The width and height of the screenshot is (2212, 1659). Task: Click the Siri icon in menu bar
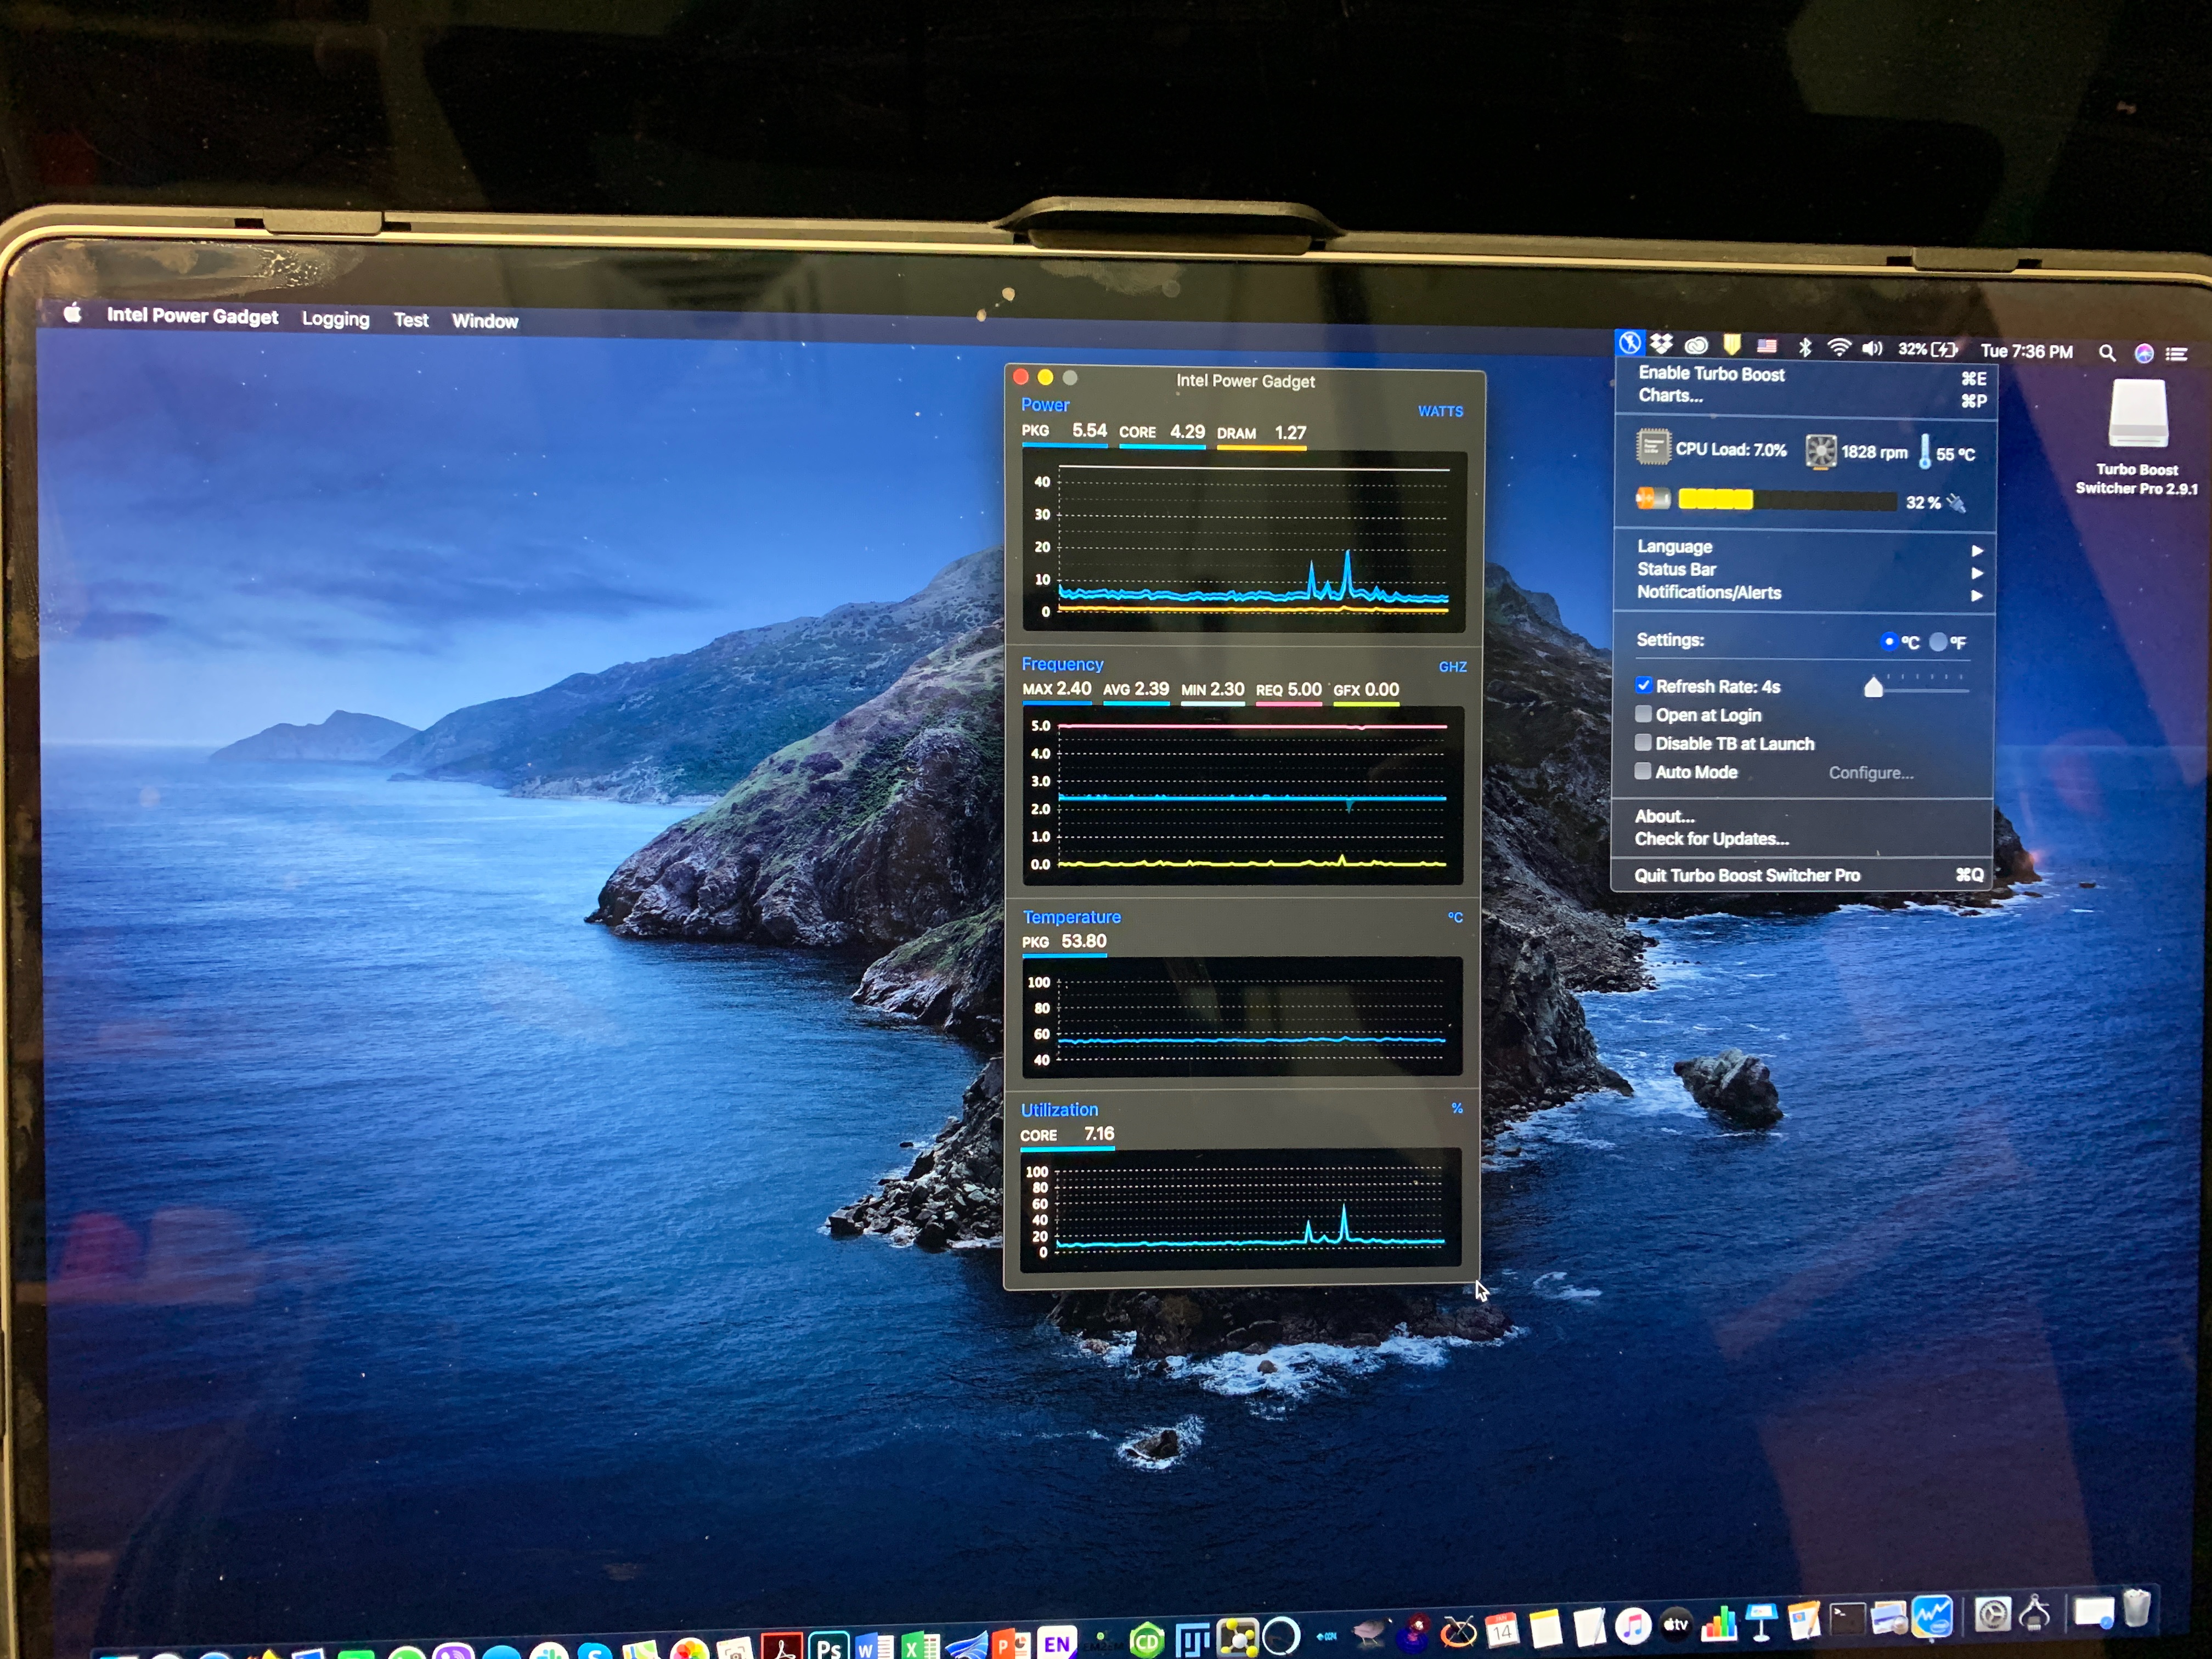2144,353
